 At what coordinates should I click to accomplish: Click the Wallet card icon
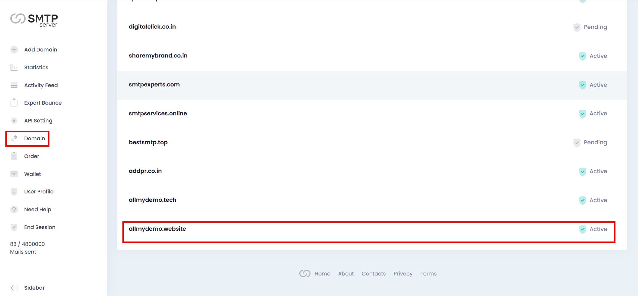pos(14,174)
